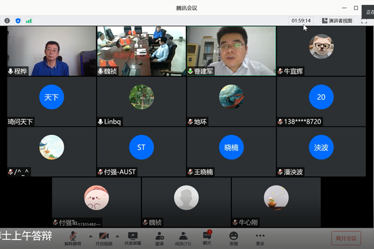Click the blue security shield icon
Image resolution: width=374 pixels, height=249 pixels.
(17, 21)
